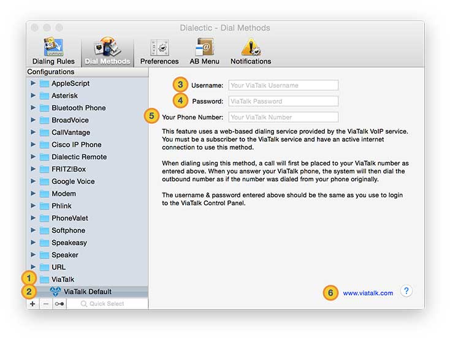This screenshot has width=450, height=340.
Task: Expand the Speakeasy disclosure triangle
Action: tap(33, 243)
